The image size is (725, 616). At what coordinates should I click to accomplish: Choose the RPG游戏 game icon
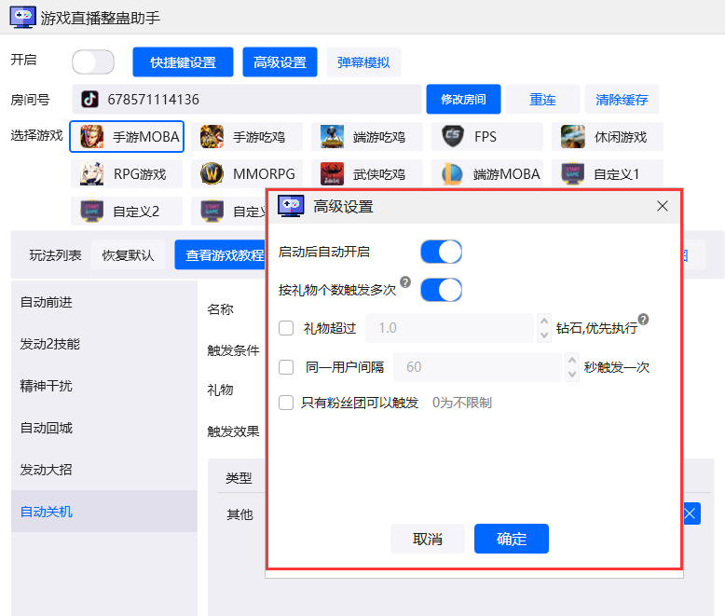click(x=91, y=174)
